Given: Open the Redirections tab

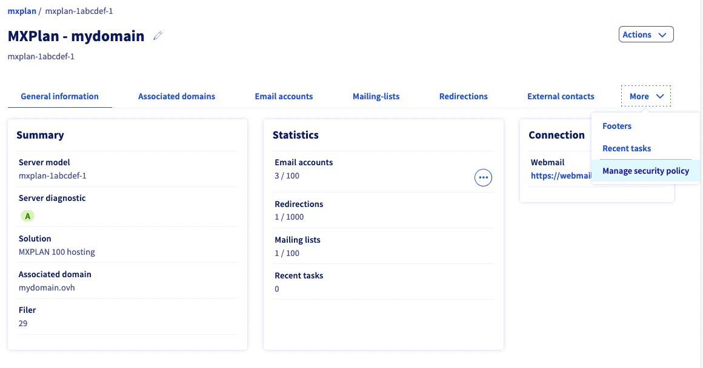Looking at the screenshot, I should click(463, 96).
